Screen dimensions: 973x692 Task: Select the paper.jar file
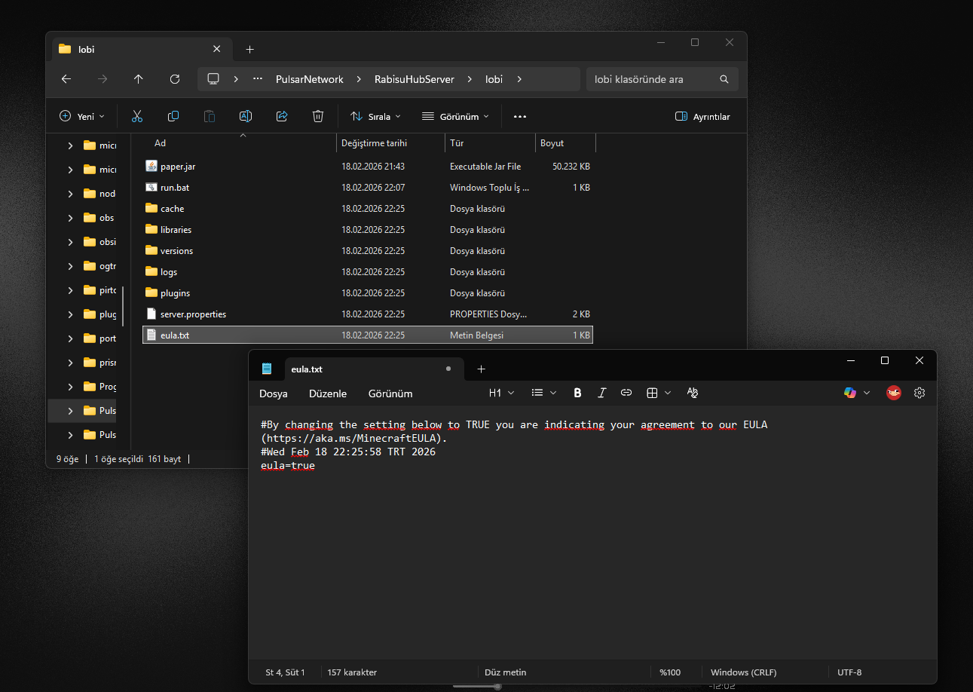click(368, 167)
